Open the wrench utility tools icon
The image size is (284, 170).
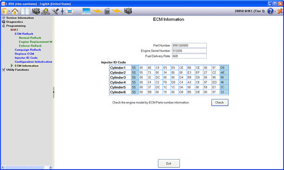tap(55, 11)
